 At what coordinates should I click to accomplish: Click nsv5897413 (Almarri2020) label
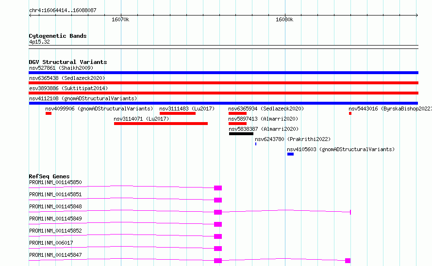[x=263, y=119]
